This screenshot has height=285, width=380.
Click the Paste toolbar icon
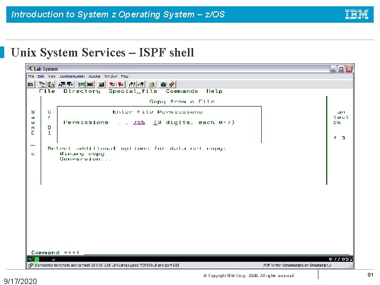coord(51,84)
